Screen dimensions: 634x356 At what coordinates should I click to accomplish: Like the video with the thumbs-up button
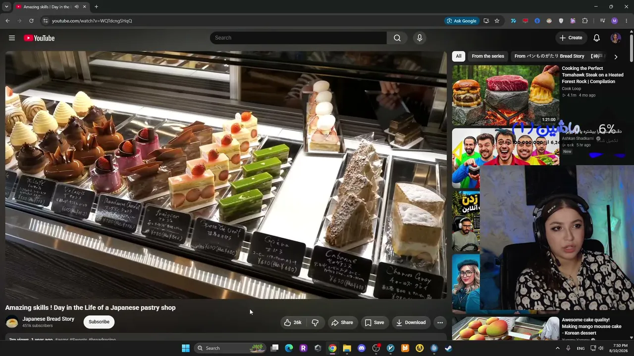coord(293,322)
